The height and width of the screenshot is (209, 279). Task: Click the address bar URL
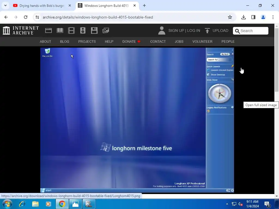98,17
